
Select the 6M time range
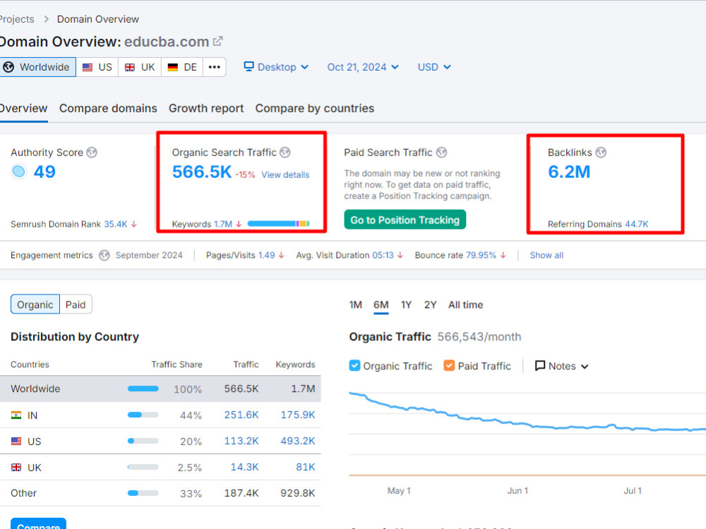381,305
